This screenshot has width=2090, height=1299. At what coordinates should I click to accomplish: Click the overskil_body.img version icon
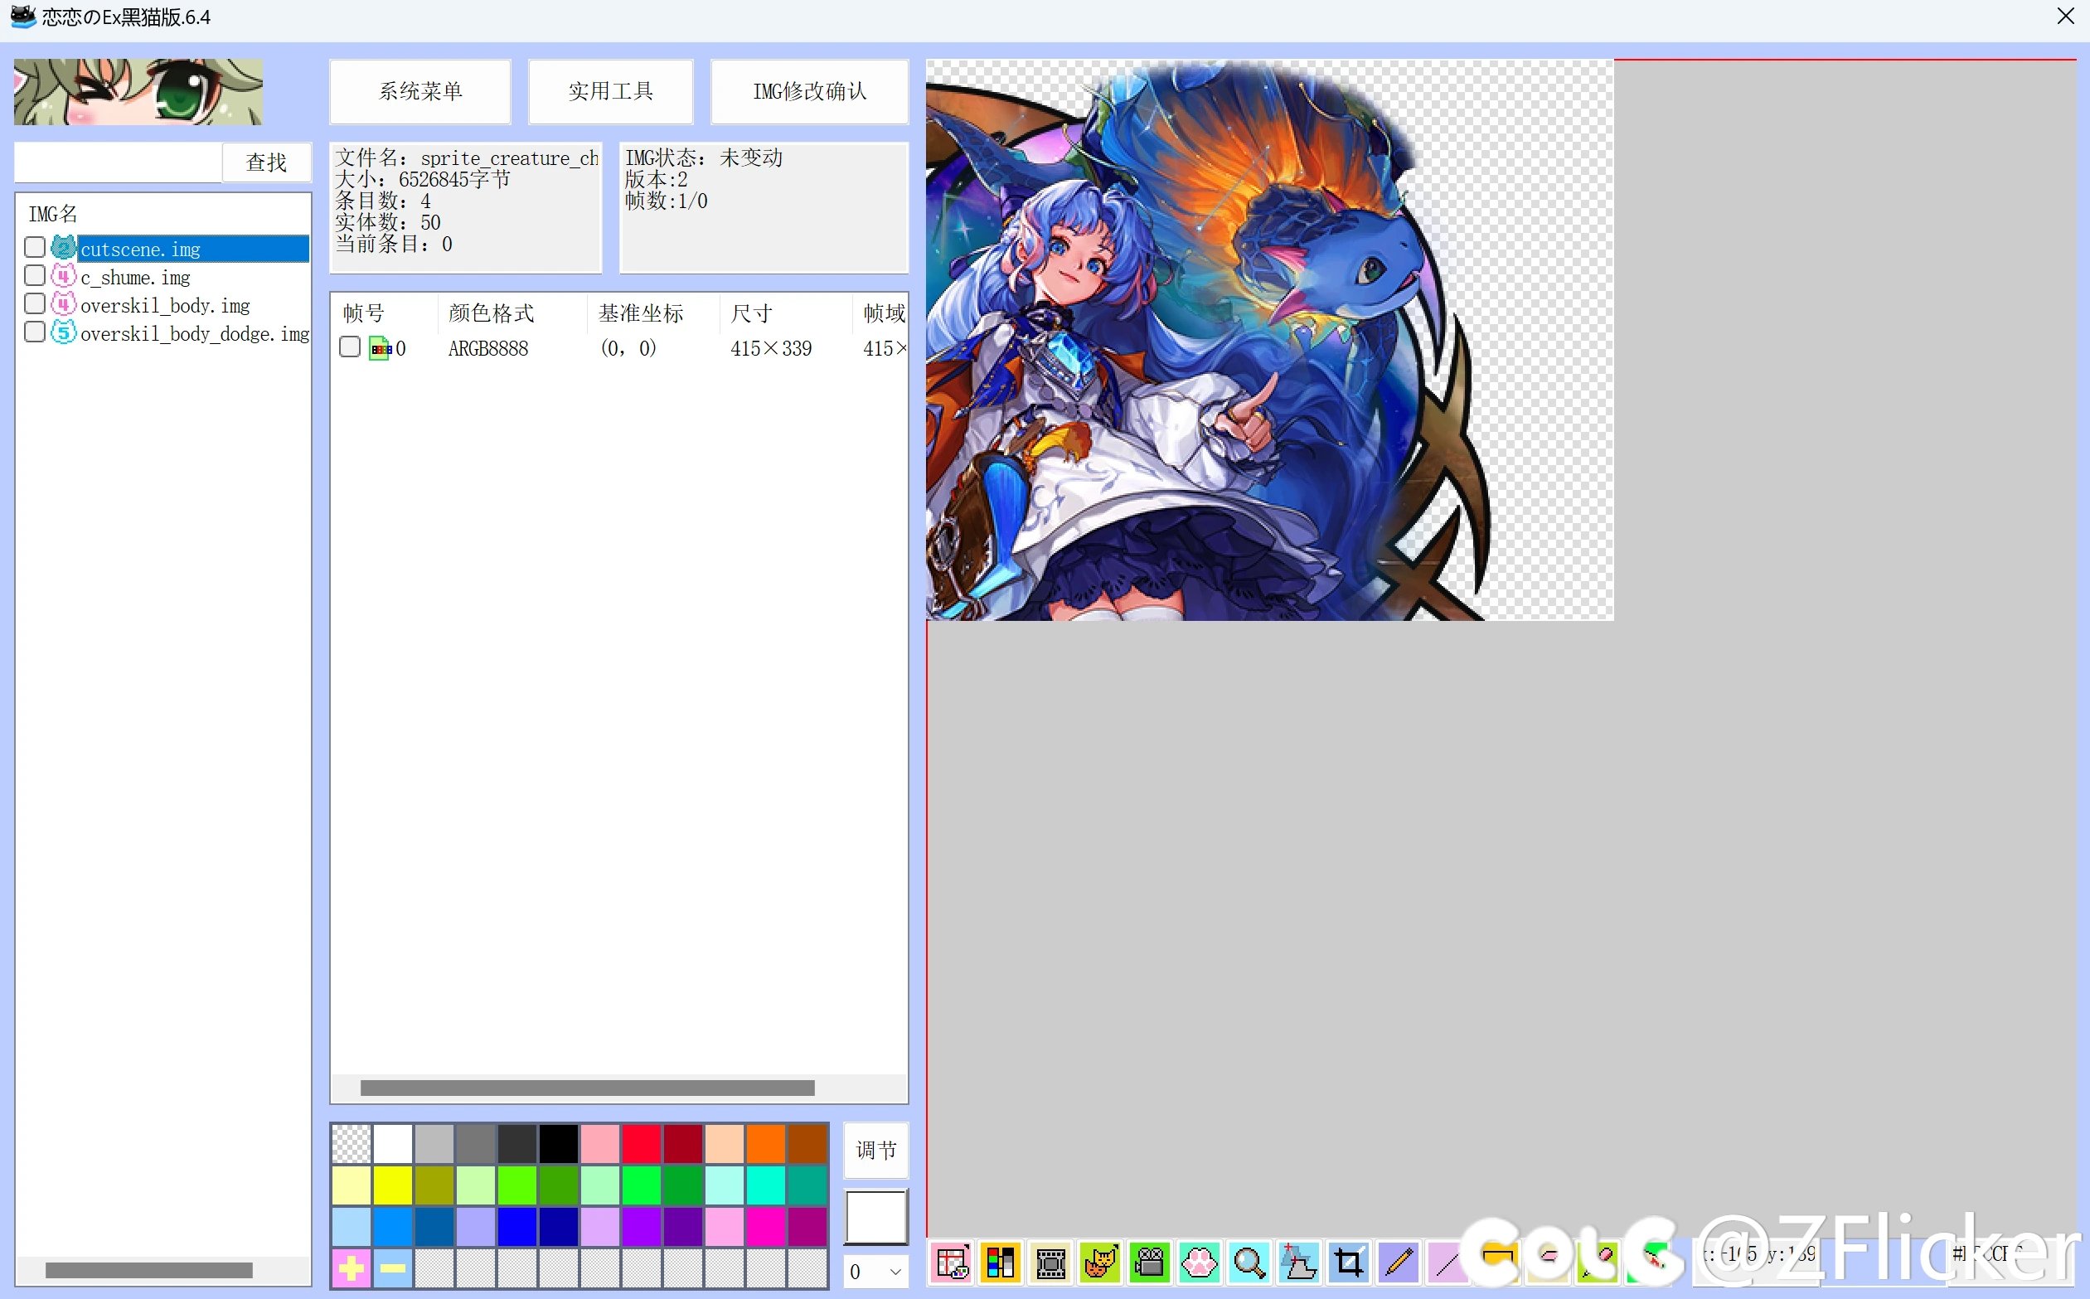[64, 305]
